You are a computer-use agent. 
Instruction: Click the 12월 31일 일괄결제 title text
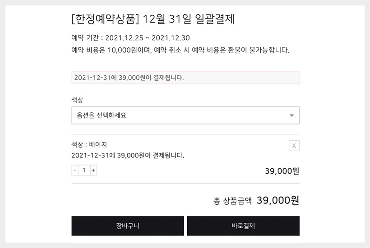point(188,19)
